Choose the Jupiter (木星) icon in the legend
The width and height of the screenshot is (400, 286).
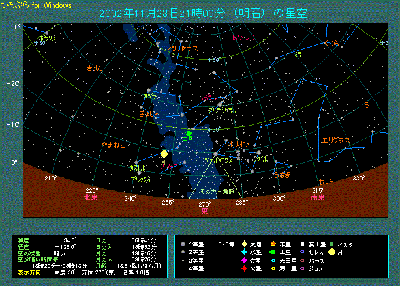click(x=273, y=244)
